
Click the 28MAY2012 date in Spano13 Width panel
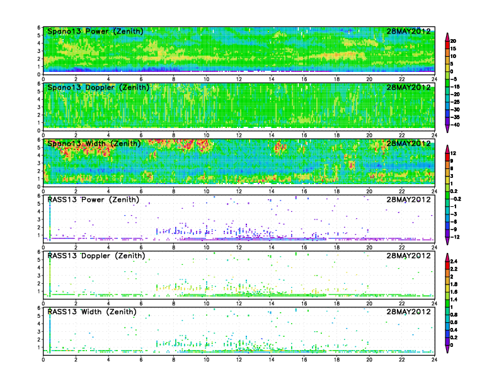(408, 143)
